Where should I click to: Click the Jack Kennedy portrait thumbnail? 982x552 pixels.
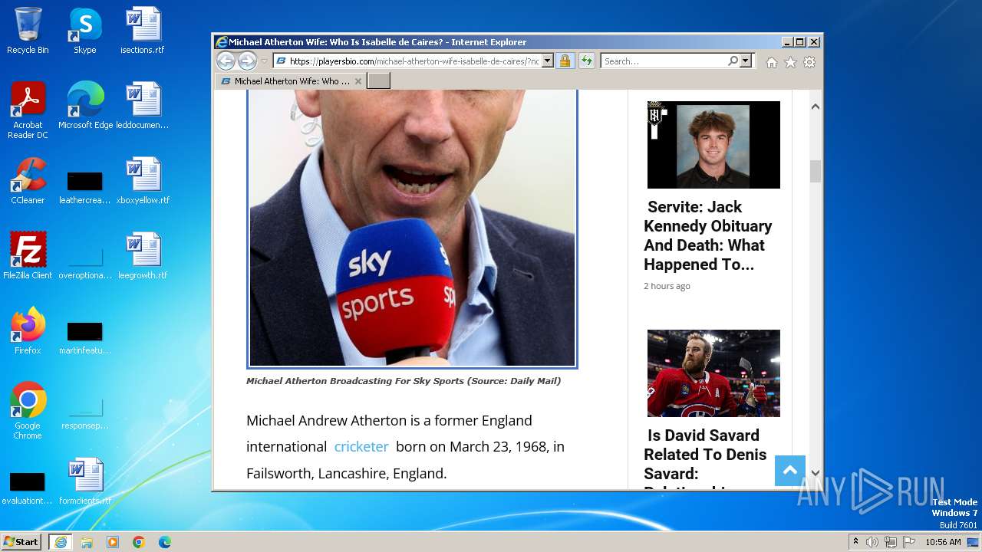click(x=713, y=145)
